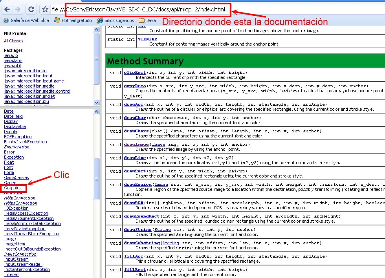385x278 pixels.
Task: Open the drawSubstring method link
Action: coord(142,243)
